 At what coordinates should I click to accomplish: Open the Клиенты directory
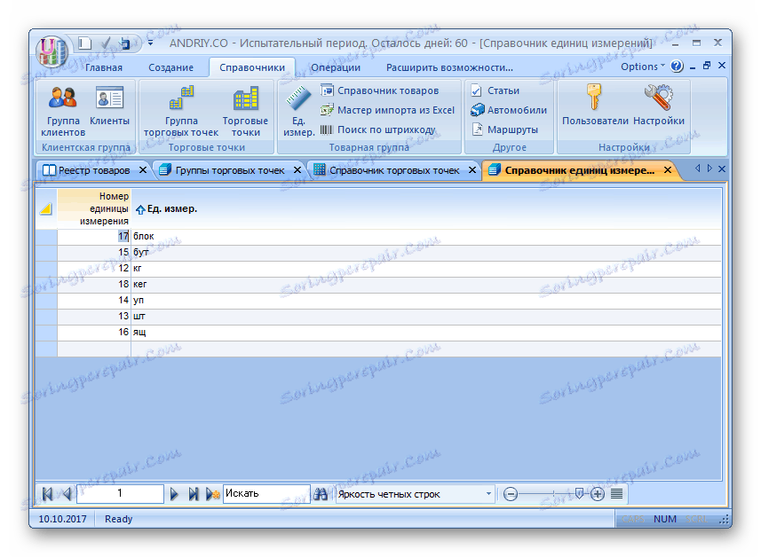(x=110, y=106)
